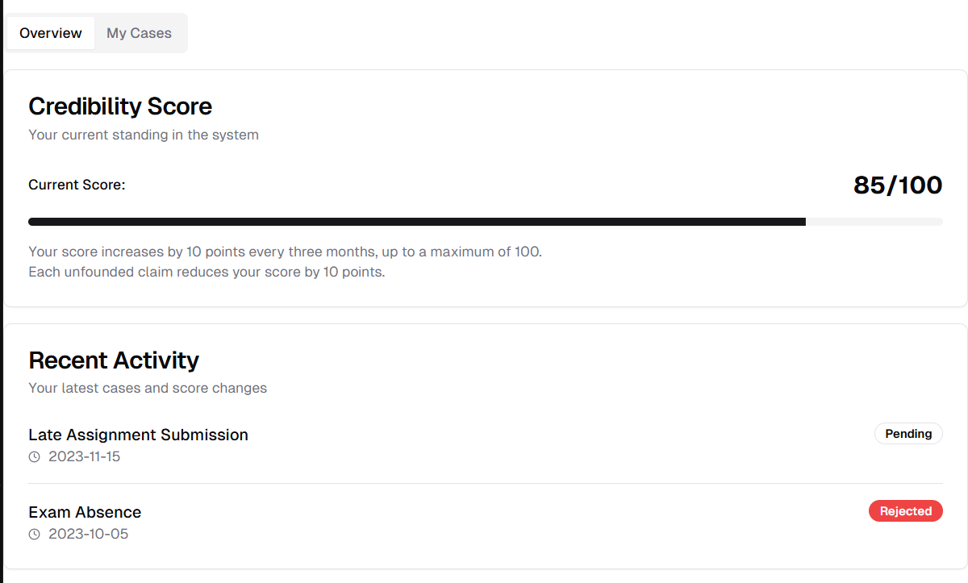
Task: Click the credibility score progress bar
Action: coord(486,222)
